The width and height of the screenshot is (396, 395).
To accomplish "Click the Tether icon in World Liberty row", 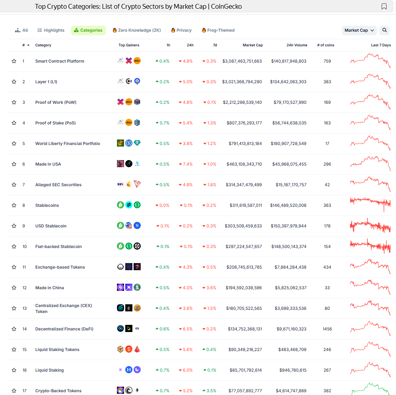I will pos(137,143).
